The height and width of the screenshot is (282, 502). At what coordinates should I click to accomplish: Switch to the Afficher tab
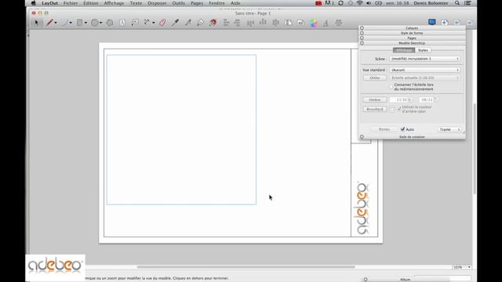pyautogui.click(x=404, y=50)
